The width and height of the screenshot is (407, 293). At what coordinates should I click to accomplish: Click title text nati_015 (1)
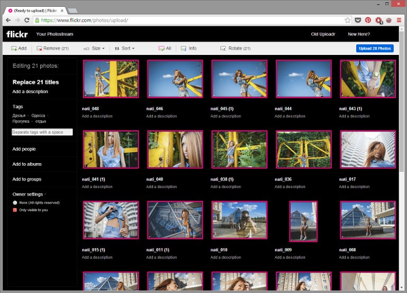pos(94,250)
